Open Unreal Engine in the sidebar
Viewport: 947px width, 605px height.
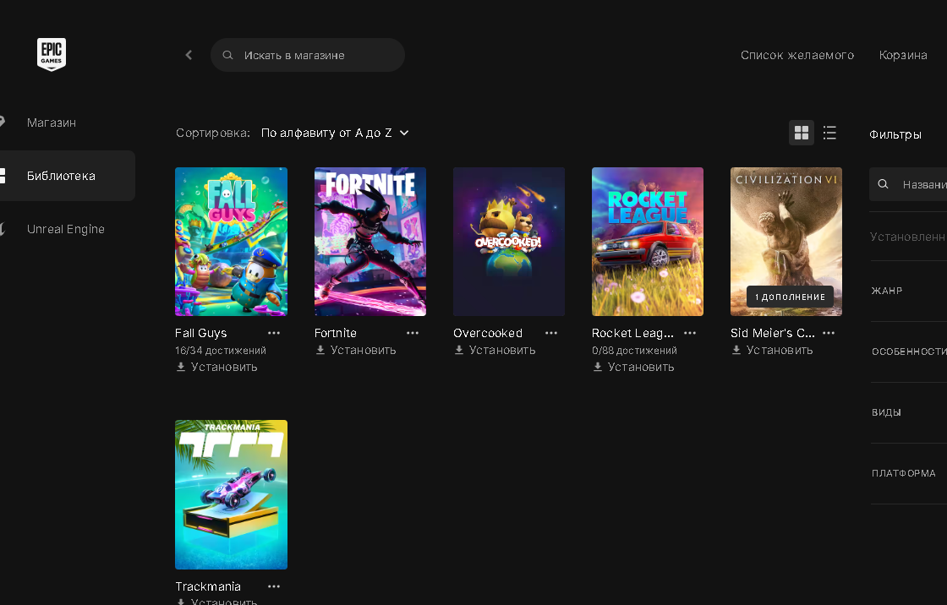pyautogui.click(x=67, y=229)
